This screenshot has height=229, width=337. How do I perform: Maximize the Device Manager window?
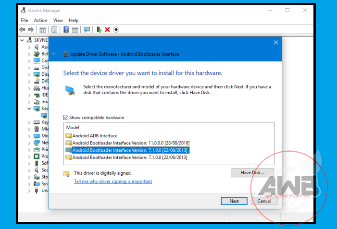pos(287,10)
